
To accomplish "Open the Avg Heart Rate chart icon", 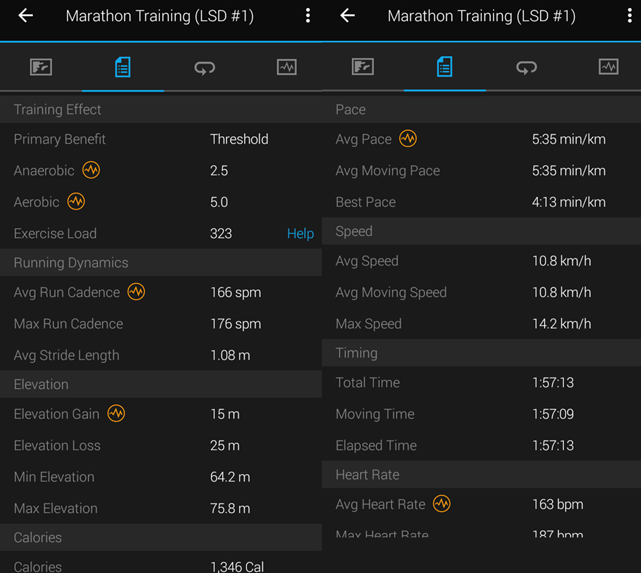I will pyautogui.click(x=441, y=504).
